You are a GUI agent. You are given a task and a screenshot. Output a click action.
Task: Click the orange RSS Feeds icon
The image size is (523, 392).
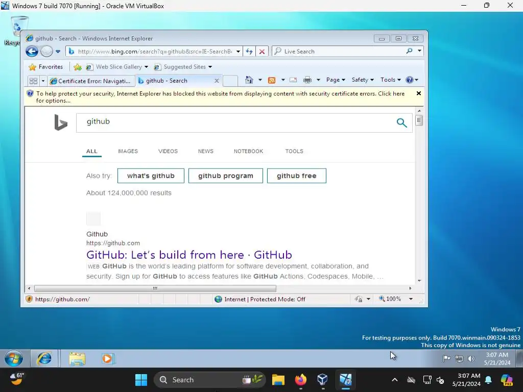(272, 80)
